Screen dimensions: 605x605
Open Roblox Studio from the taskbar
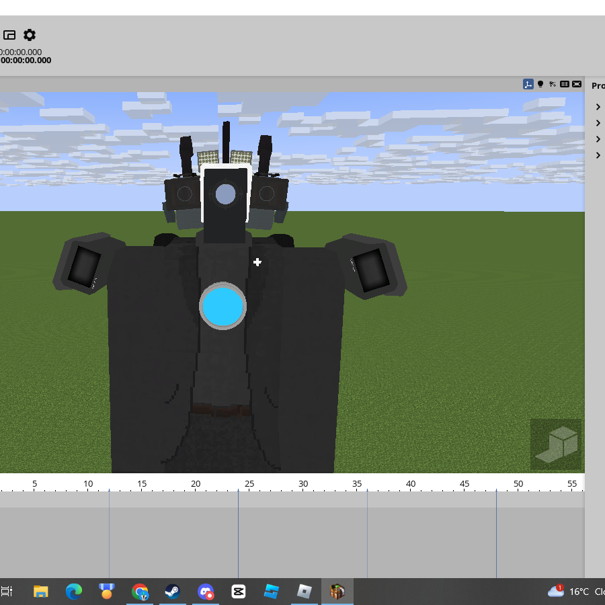272,592
